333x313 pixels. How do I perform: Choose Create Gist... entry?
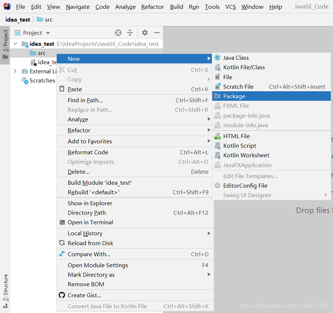pos(134,295)
